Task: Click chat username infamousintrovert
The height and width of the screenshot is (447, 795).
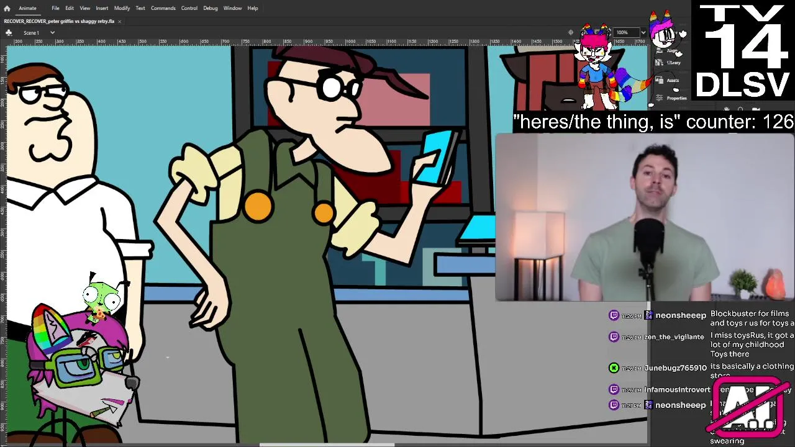Action: [677, 390]
